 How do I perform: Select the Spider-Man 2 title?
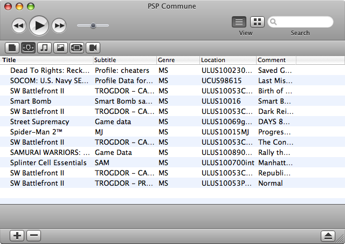[x=36, y=132]
